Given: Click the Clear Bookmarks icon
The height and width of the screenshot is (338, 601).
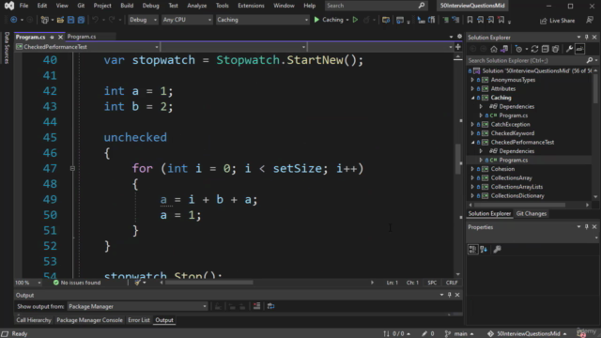Looking at the screenshot, I should 501,20.
